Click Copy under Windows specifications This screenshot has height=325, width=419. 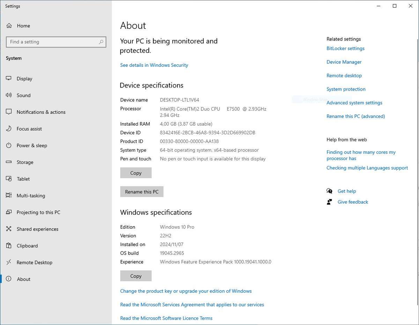135,275
